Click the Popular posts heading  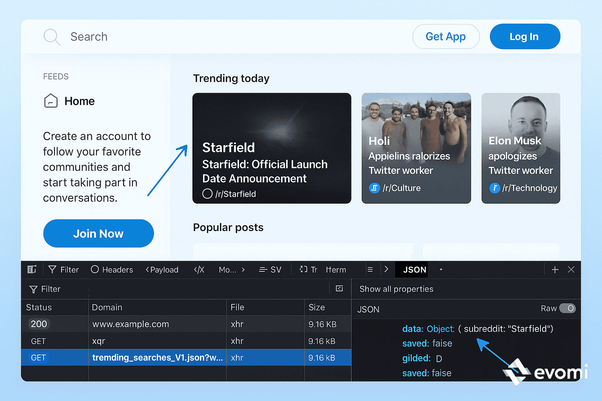pos(228,228)
